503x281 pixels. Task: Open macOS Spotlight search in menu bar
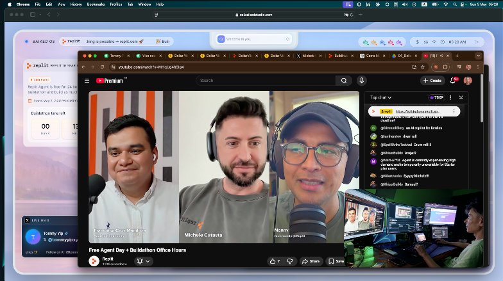(454, 4)
